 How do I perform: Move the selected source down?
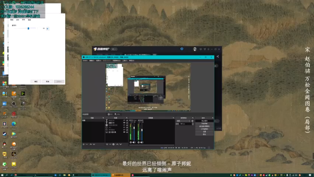[120, 144]
